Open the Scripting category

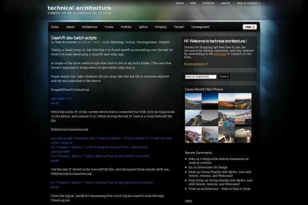161,27
